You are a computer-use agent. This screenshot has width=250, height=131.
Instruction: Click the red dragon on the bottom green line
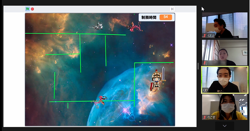point(100,102)
